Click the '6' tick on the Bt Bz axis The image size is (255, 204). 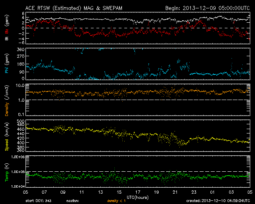pos(23,13)
